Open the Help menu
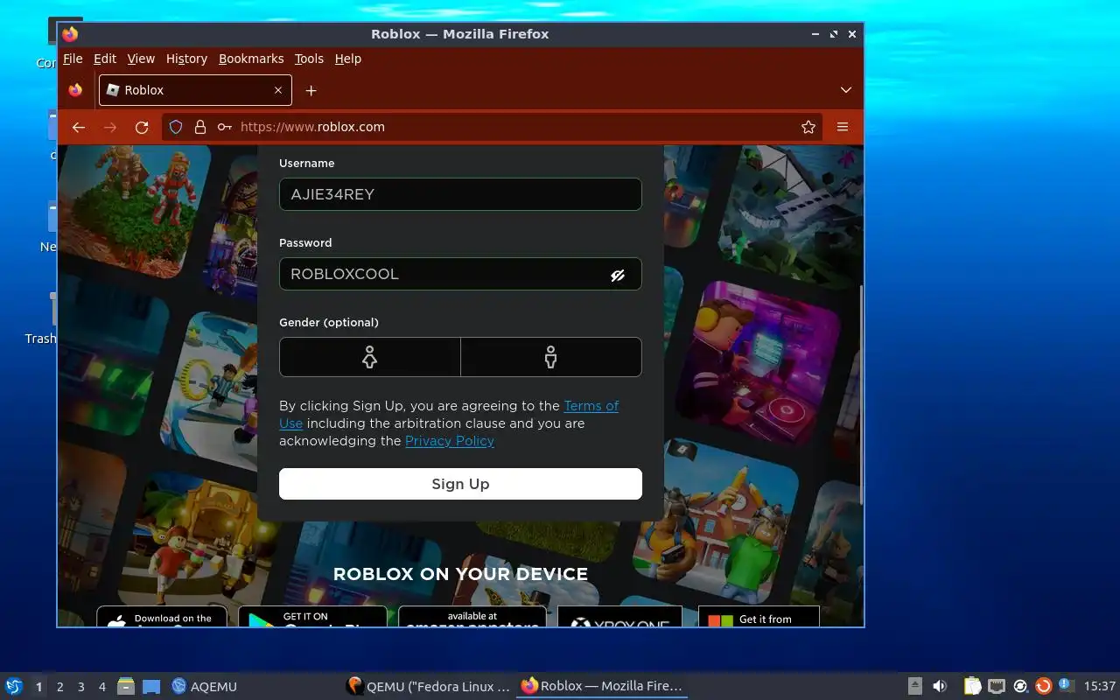Image resolution: width=1120 pixels, height=700 pixels. pos(347,59)
